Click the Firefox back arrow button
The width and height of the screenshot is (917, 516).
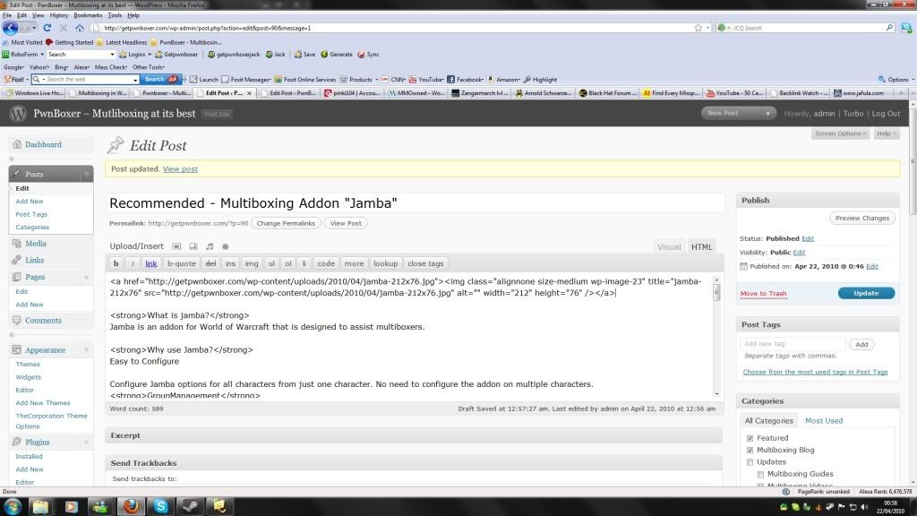click(x=10, y=28)
